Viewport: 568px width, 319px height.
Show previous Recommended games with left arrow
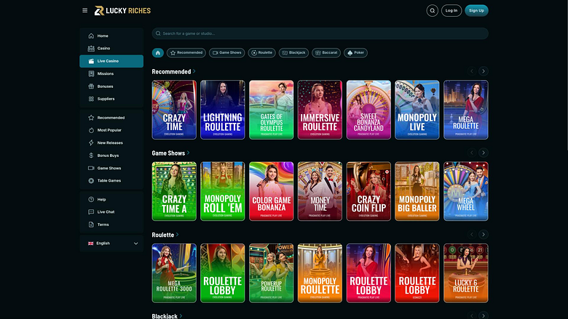coord(472,71)
